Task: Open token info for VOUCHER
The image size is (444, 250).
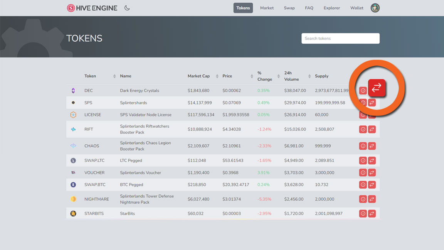Action: [363, 172]
